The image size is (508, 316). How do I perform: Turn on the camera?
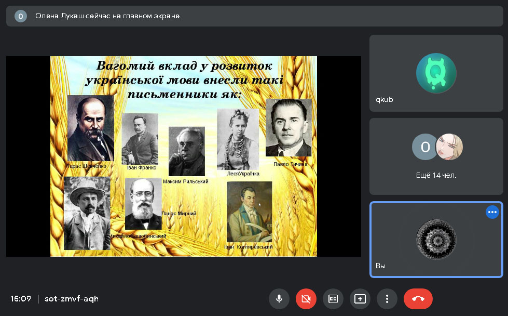[x=306, y=299]
